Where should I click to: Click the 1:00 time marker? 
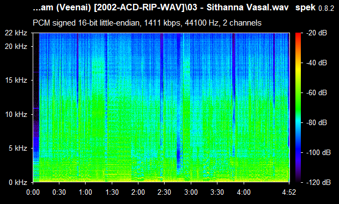tap(86, 192)
